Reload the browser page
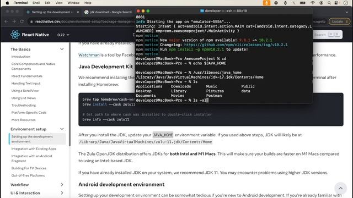 22,21
